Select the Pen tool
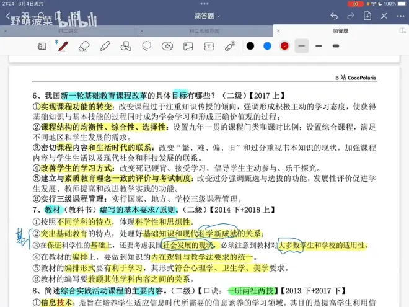The height and width of the screenshot is (307, 409). (x=63, y=46)
